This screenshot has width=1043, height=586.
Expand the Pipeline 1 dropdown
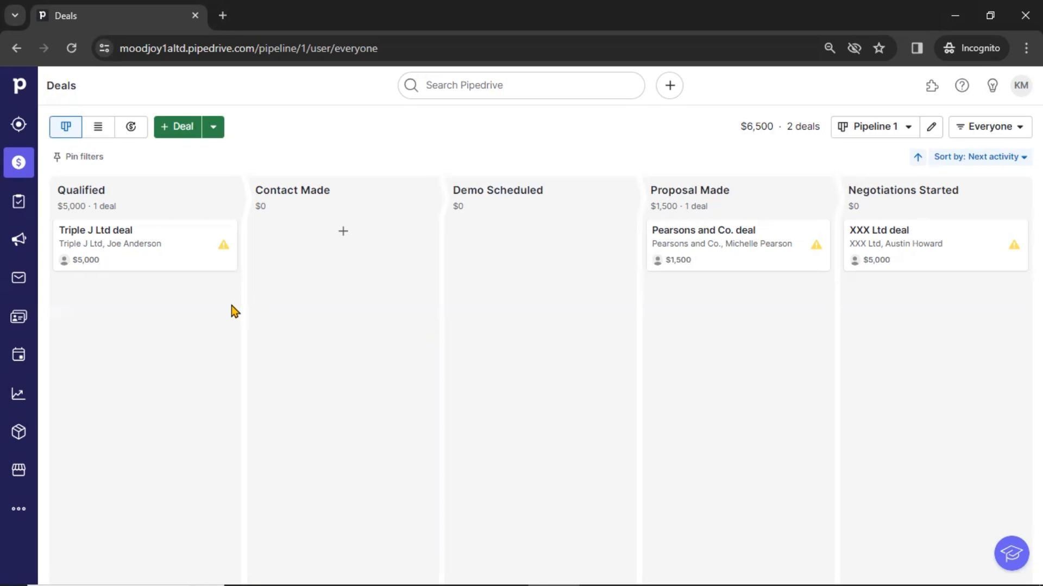[875, 126]
